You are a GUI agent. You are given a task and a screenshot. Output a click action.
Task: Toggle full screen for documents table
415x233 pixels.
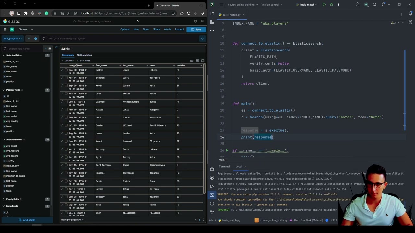coord(203,61)
